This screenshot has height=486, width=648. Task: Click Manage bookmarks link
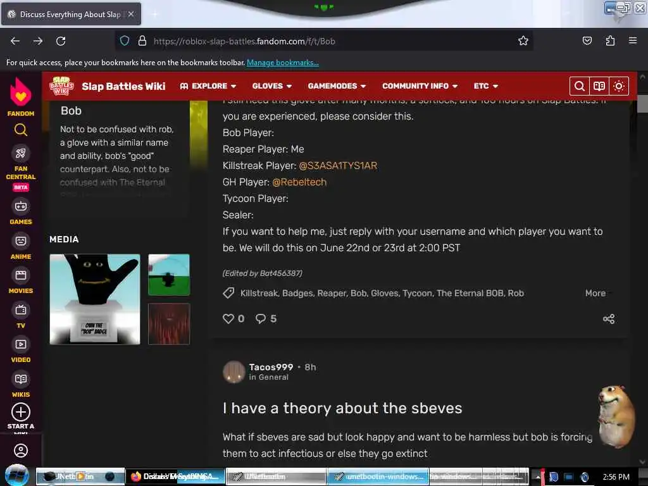coord(283,63)
